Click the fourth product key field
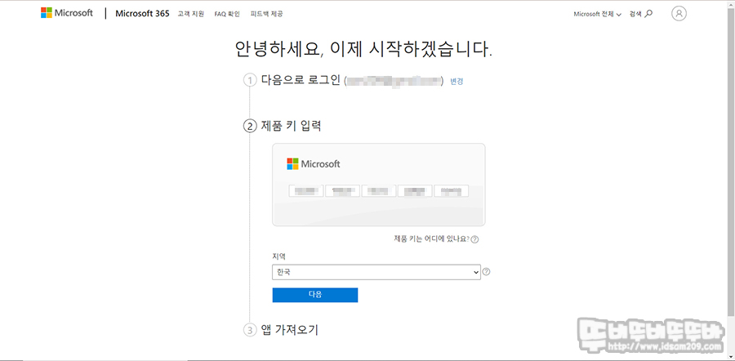 click(415, 191)
